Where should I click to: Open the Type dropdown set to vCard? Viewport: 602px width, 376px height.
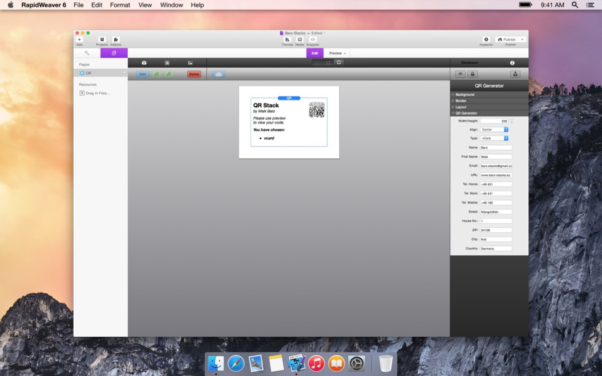pos(494,138)
